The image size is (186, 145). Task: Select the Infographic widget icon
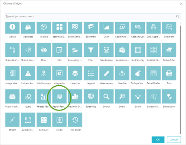click(x=60, y=73)
